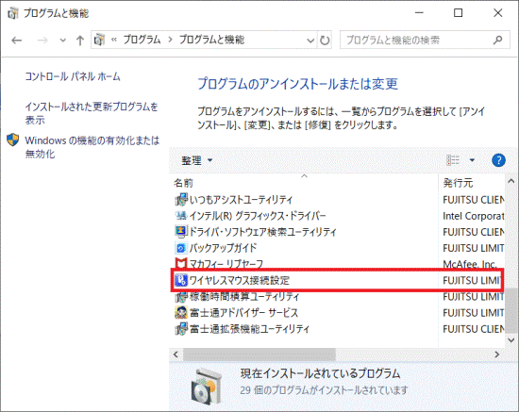This screenshot has width=519, height=412.
Task: Click the search magnifier icon
Action: click(497, 40)
